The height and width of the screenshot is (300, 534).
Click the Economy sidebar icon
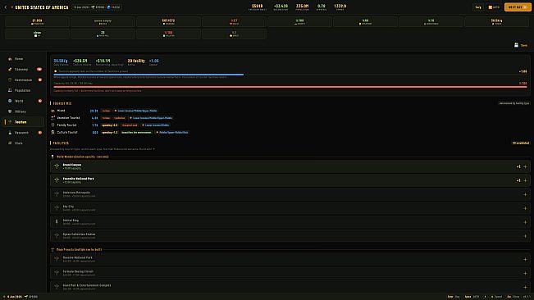point(10,70)
